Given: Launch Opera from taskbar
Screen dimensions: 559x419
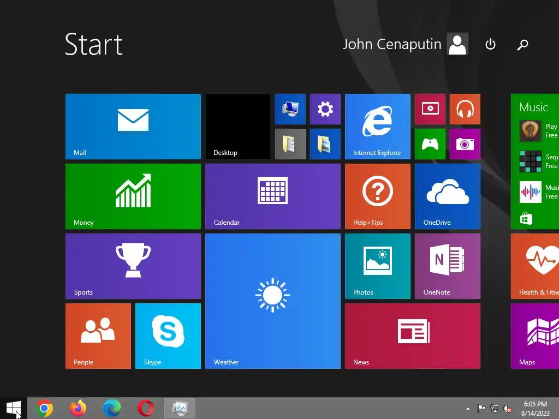Looking at the screenshot, I should coord(146,408).
